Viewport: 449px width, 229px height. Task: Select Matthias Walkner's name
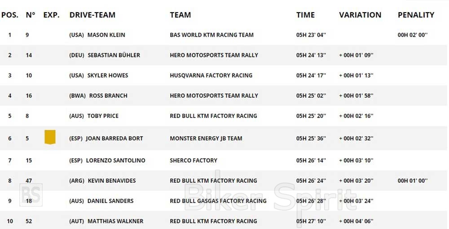[x=115, y=221]
